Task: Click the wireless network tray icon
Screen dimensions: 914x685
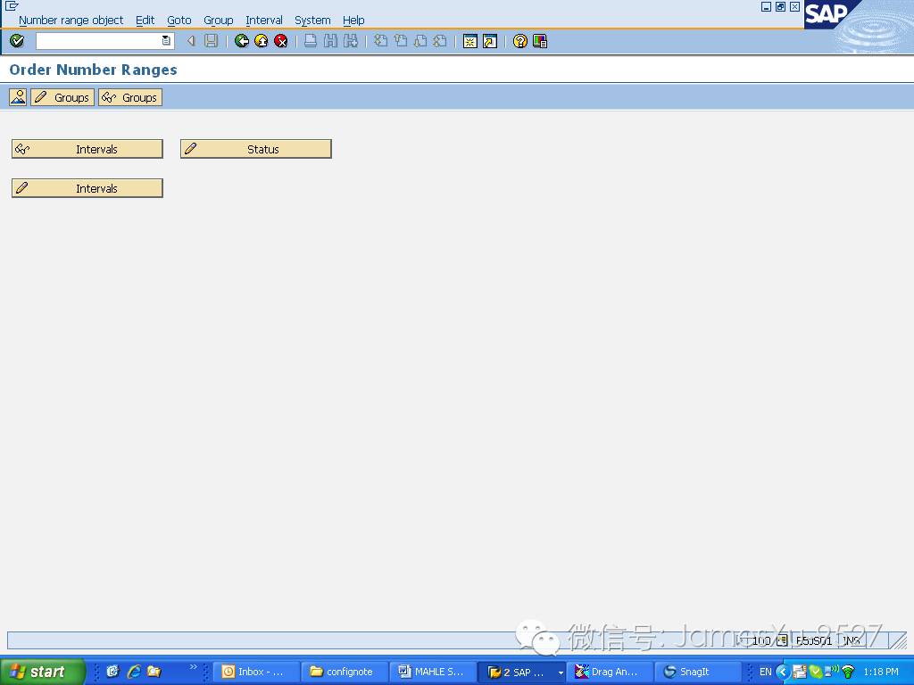Action: coord(849,672)
